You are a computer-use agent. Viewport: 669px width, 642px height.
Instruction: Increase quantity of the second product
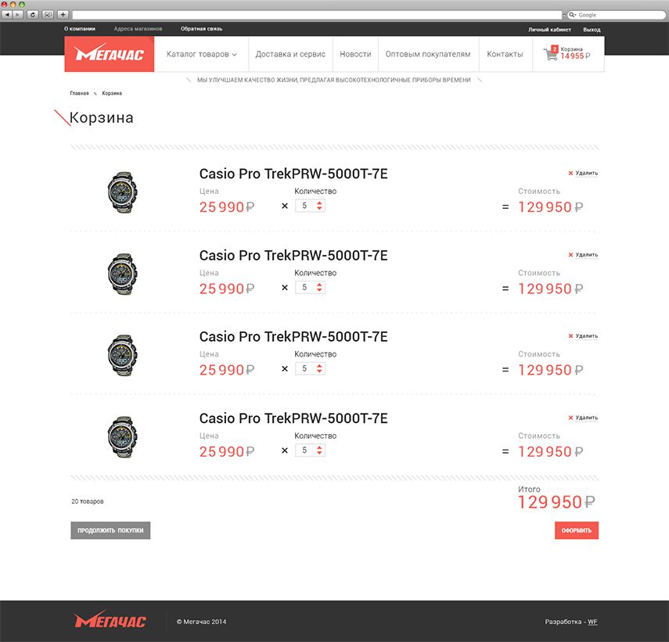(319, 285)
